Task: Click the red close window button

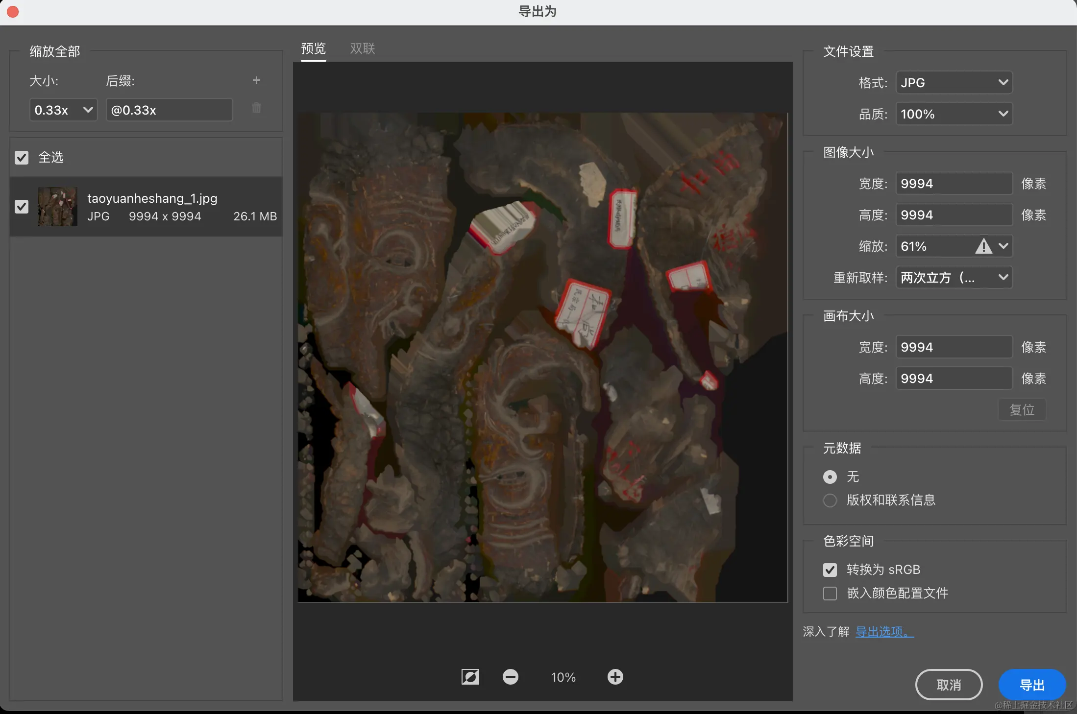Action: point(13,11)
